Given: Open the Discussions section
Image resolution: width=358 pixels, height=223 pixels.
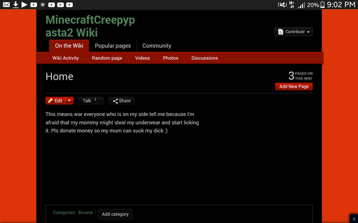Looking at the screenshot, I should pyautogui.click(x=205, y=58).
